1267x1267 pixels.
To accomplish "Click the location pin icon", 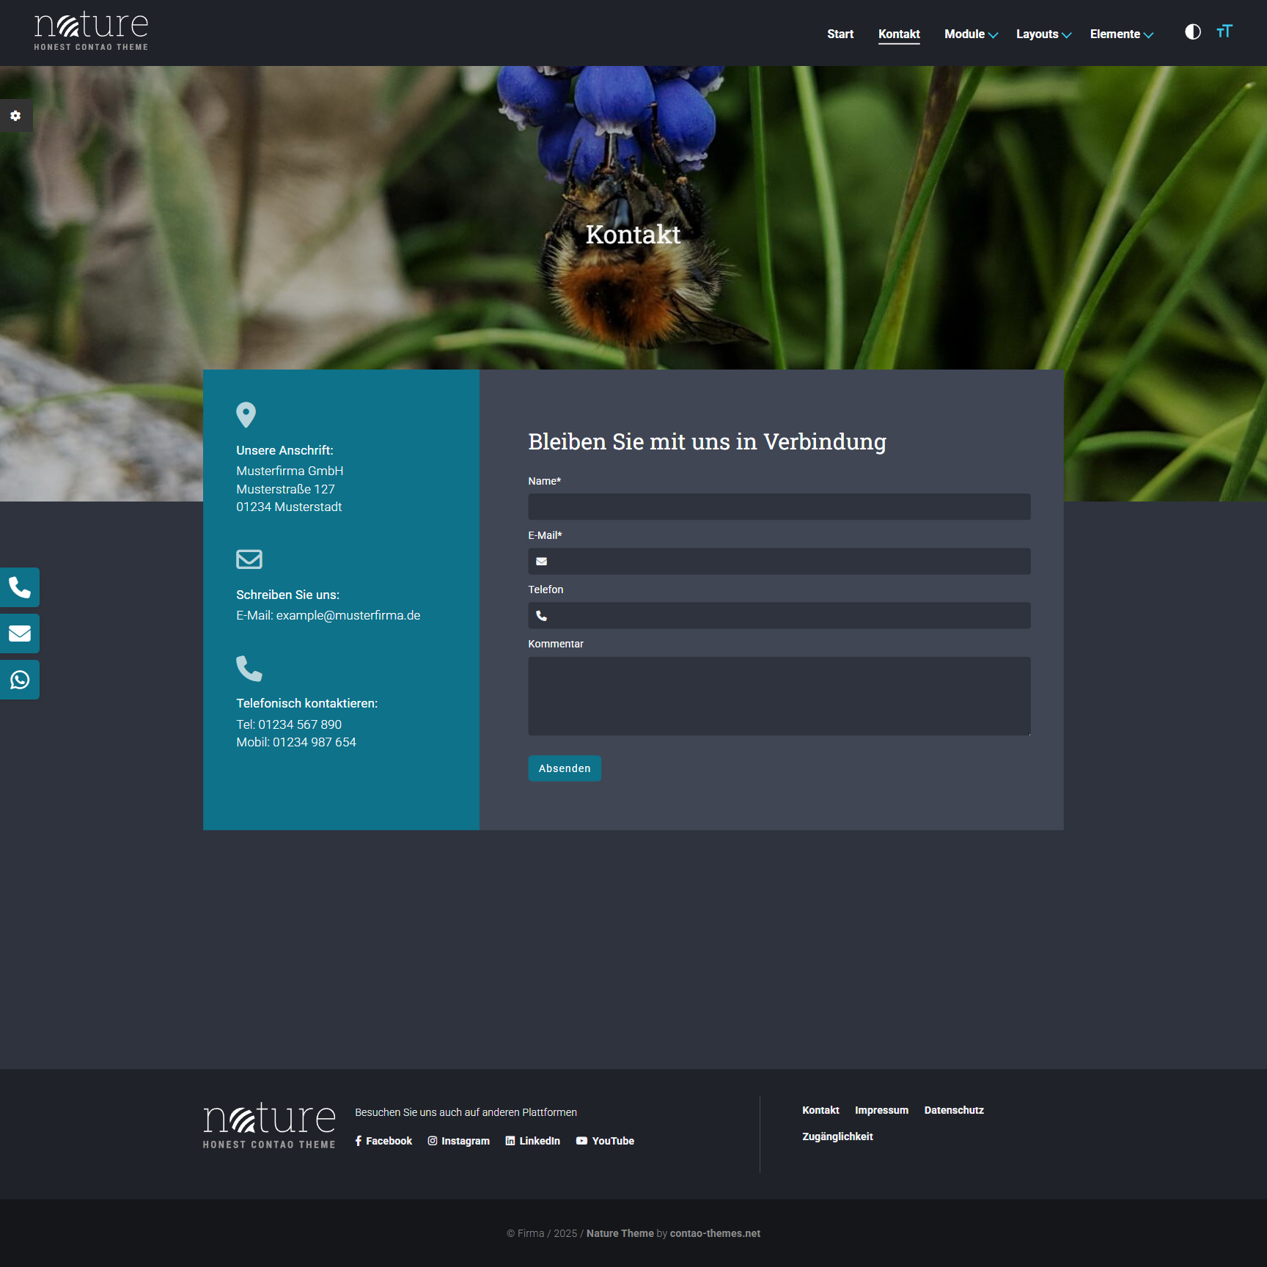I will pos(246,415).
